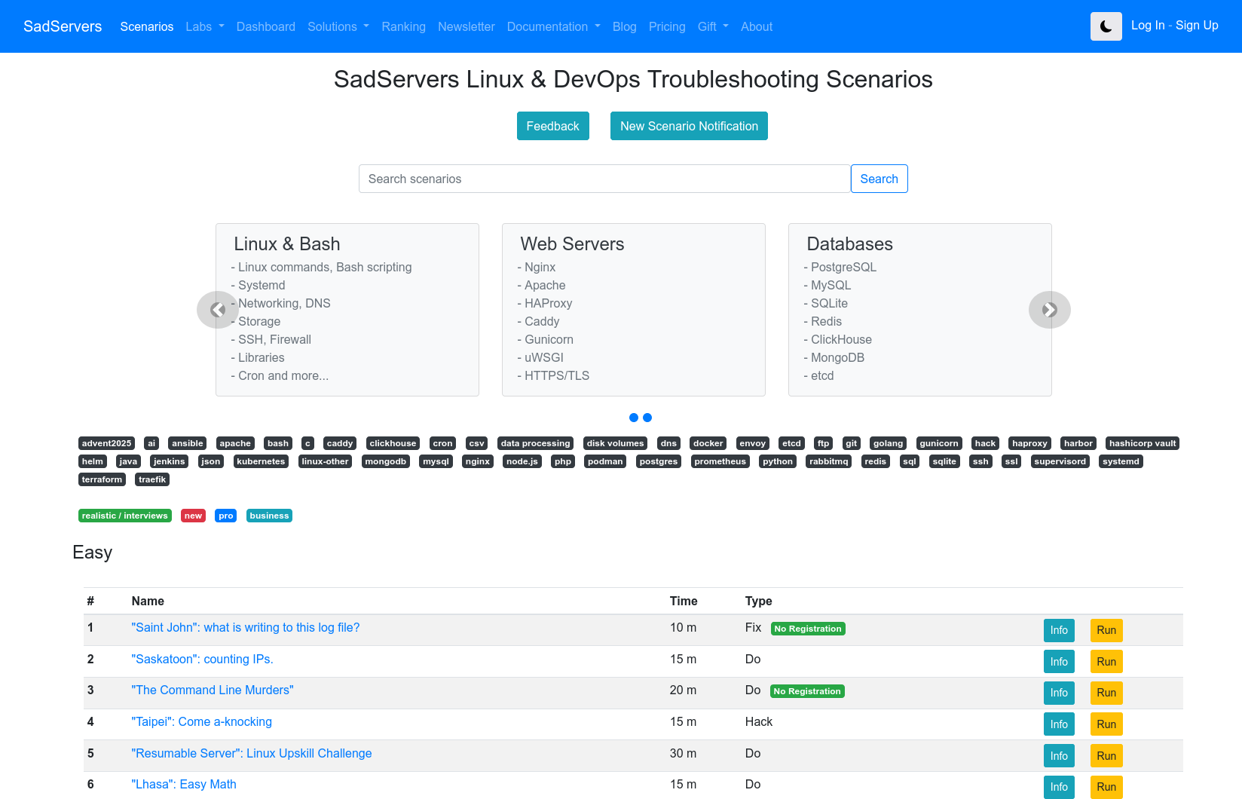Expand the Solutions dropdown menu

338,26
